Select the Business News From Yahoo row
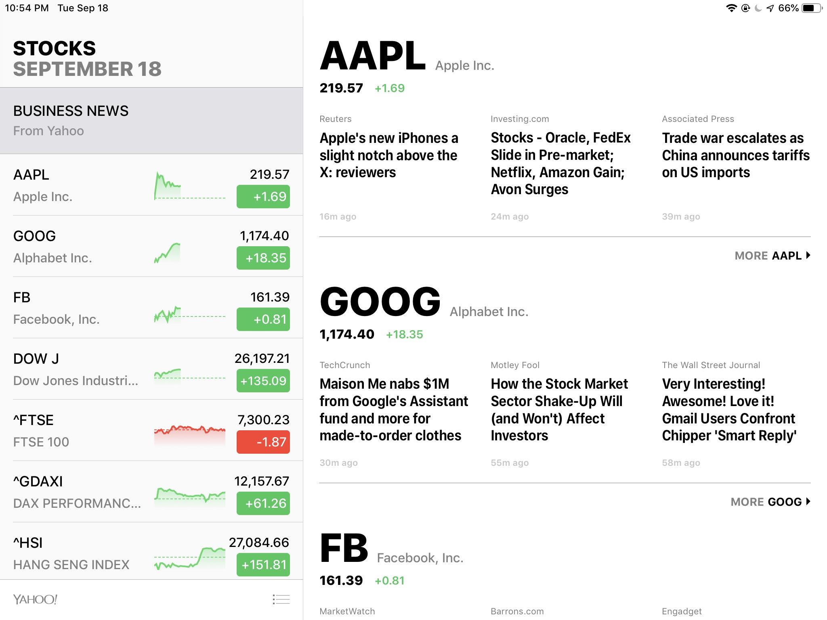Screen dimensions: 827x620 coord(151,121)
